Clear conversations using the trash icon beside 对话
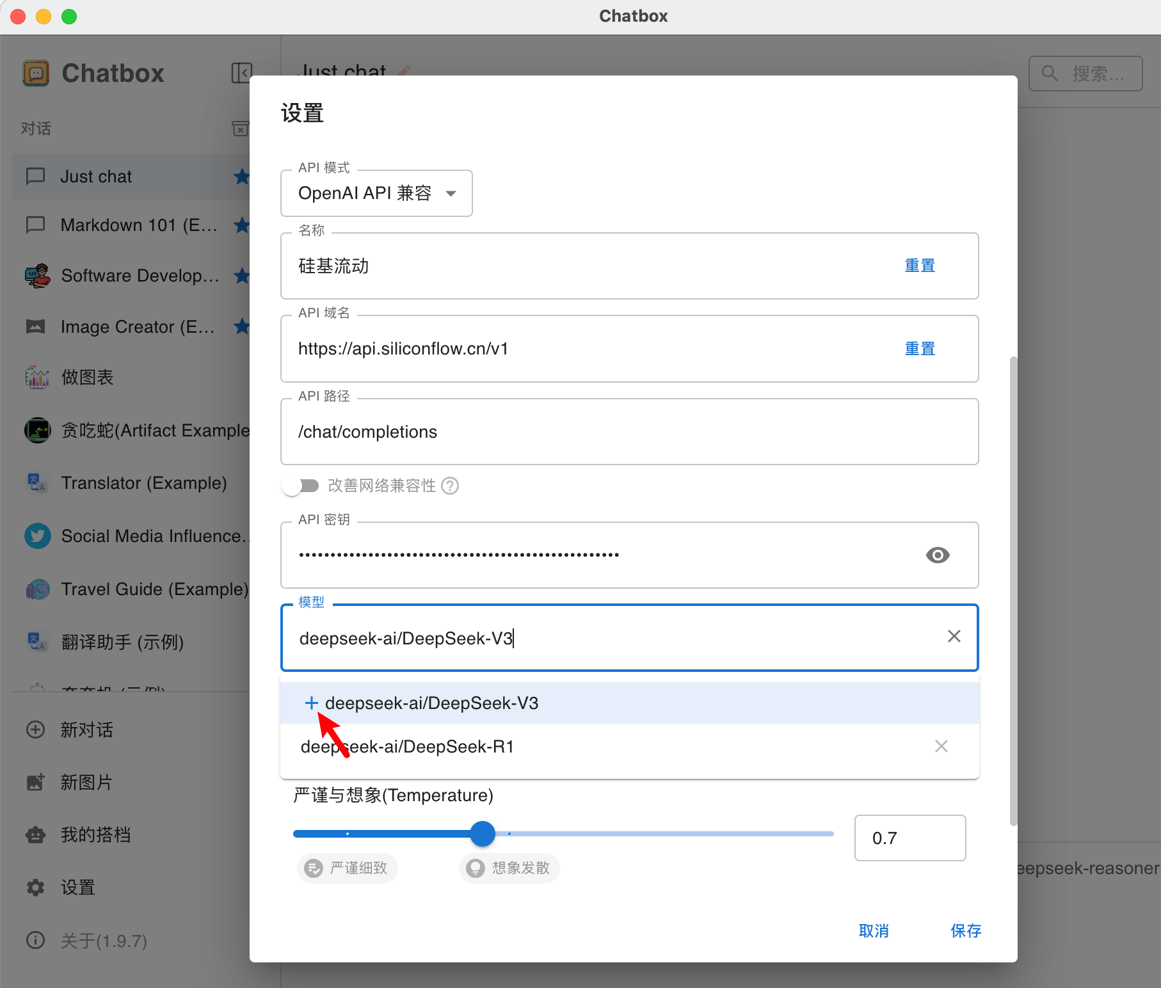Viewport: 1161px width, 988px height. point(240,129)
